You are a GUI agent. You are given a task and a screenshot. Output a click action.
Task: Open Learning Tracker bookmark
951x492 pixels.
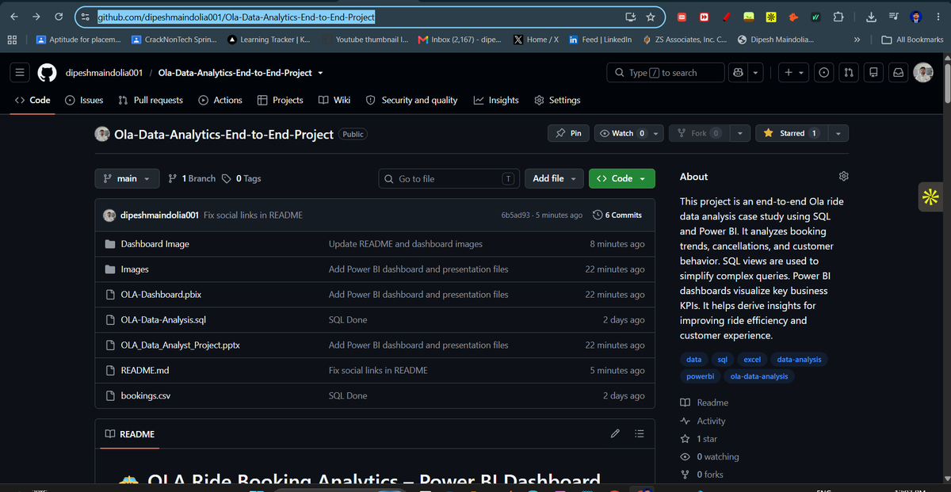coord(269,40)
